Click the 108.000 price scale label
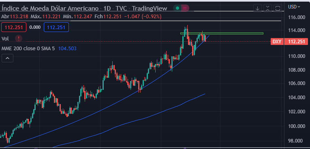This screenshot has width=310, height=149. click(x=297, y=70)
